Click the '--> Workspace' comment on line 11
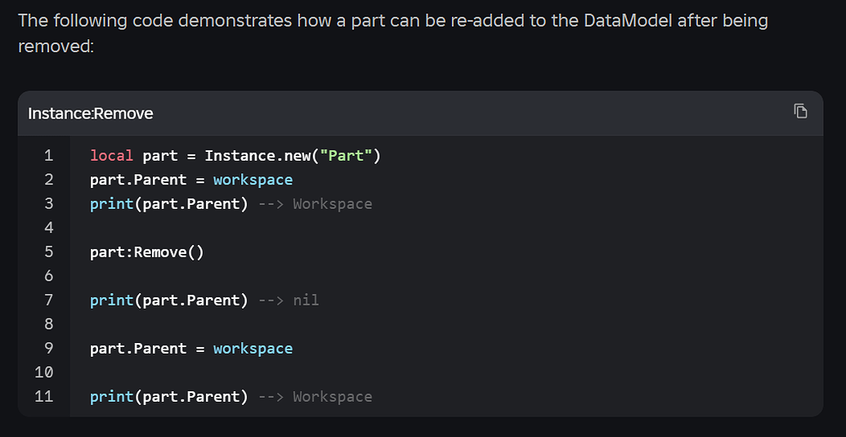 point(315,396)
